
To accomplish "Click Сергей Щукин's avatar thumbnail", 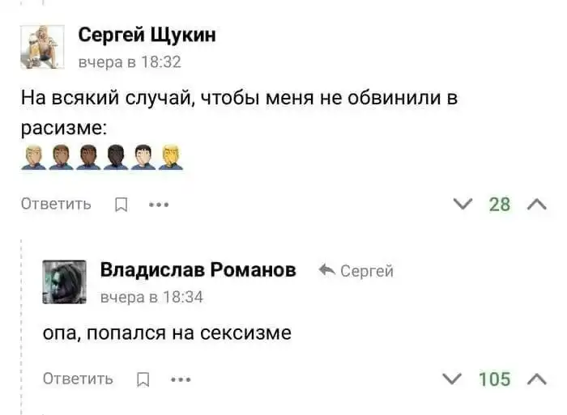I will (42, 47).
